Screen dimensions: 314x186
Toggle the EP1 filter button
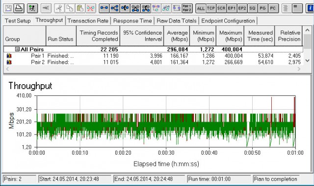click(x=232, y=8)
